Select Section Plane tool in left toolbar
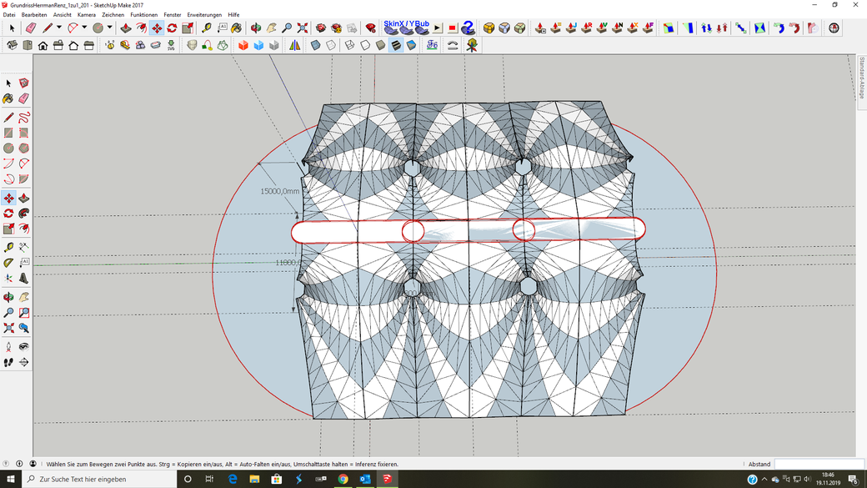The image size is (867, 488). (24, 362)
